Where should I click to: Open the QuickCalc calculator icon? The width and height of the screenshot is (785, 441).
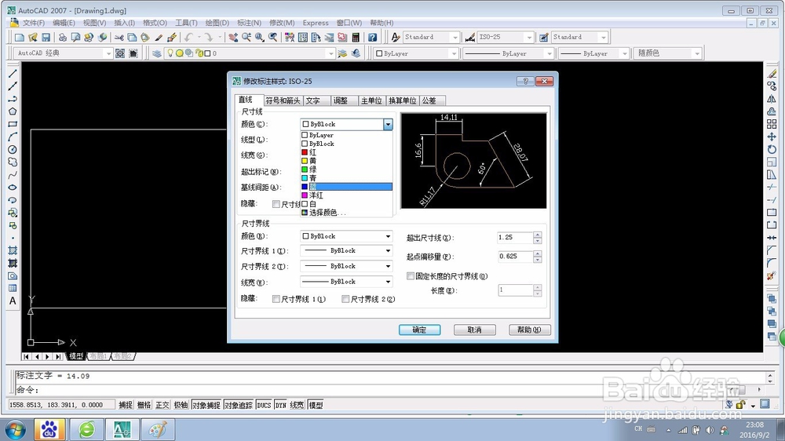[x=356, y=37]
